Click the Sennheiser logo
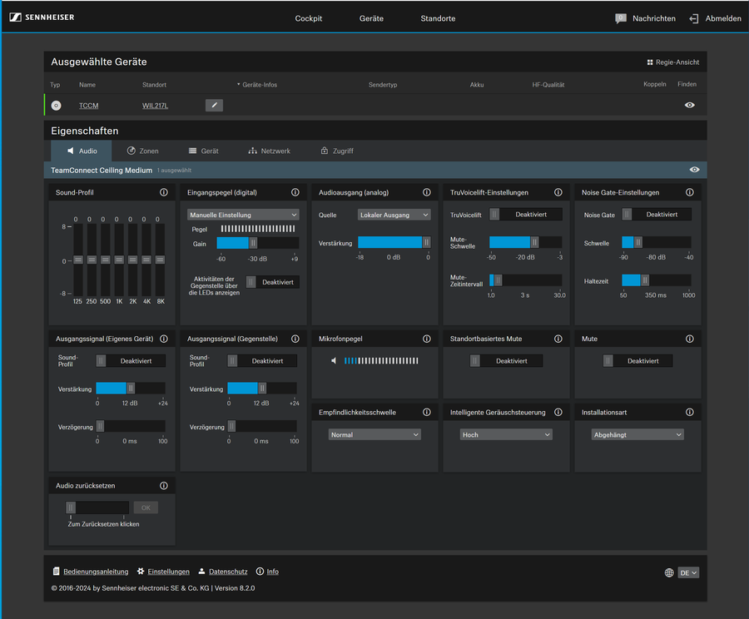749x619 pixels. pos(42,17)
